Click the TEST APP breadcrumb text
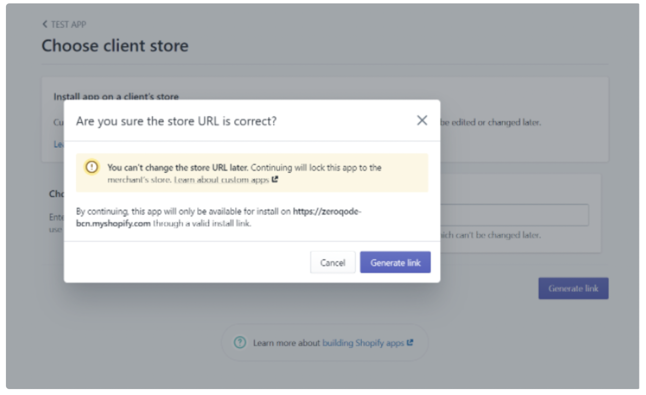Image resolution: width=646 pixels, height=395 pixels. (x=69, y=25)
